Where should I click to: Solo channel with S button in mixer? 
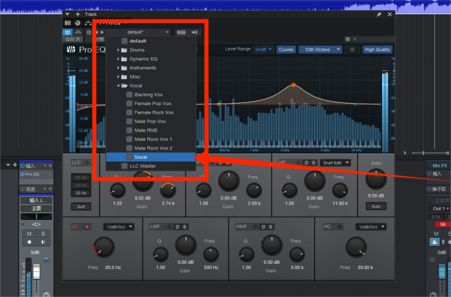pos(43,234)
